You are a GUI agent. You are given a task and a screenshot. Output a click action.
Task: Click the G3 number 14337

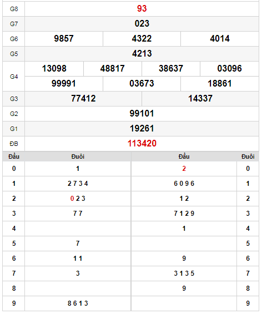[x=200, y=99]
